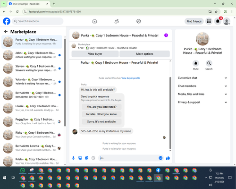Open the emoji picker
Viewport: 236px width, 189px height.
point(160,158)
